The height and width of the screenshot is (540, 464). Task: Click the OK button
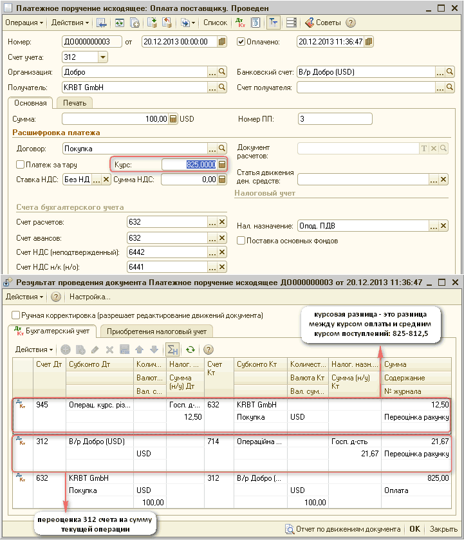pyautogui.click(x=414, y=529)
